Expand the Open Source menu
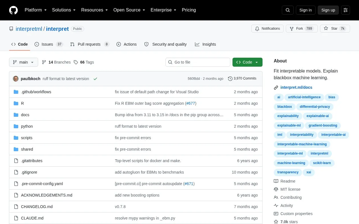Screen dimensions: 359x224 (x=129, y=10)
